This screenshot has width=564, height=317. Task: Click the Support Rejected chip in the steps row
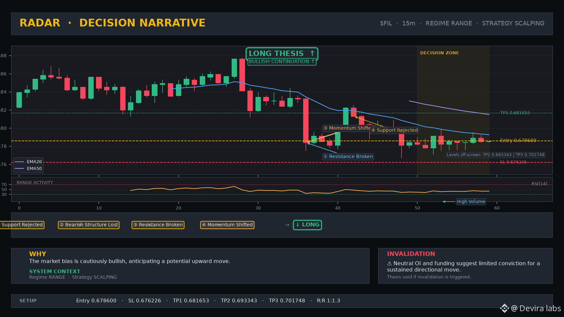pos(22,225)
